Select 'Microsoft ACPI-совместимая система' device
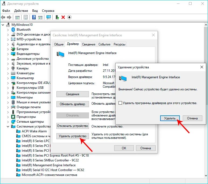Viewport: 208px width, 184px height. point(49,175)
